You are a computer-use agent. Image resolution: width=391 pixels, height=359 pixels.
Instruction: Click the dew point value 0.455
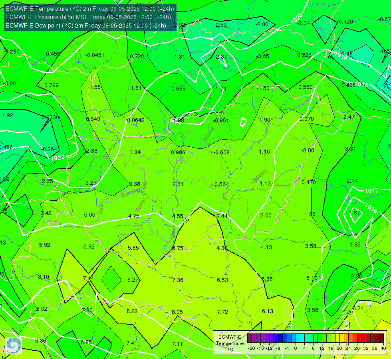coord(53,54)
